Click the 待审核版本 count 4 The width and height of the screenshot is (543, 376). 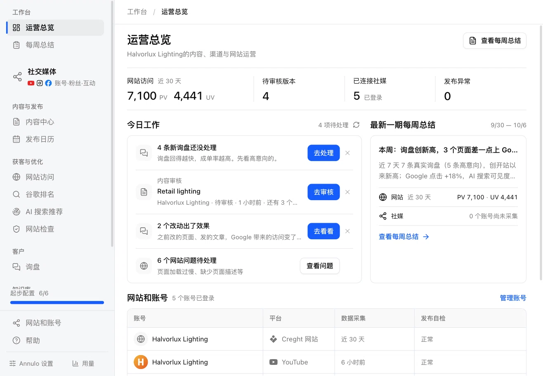pos(266,96)
